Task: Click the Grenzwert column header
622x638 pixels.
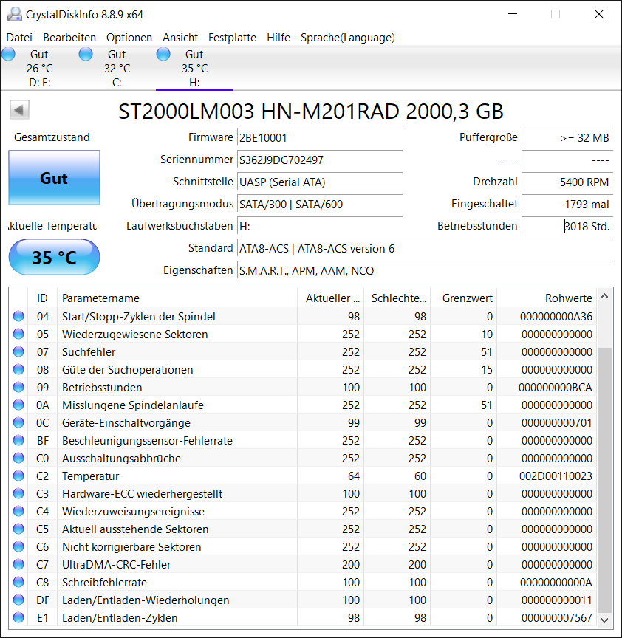Action: click(x=464, y=298)
